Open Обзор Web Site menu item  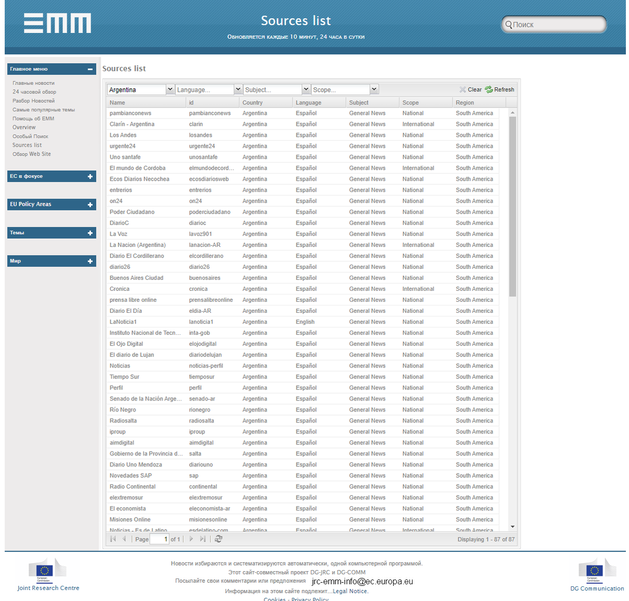32,154
